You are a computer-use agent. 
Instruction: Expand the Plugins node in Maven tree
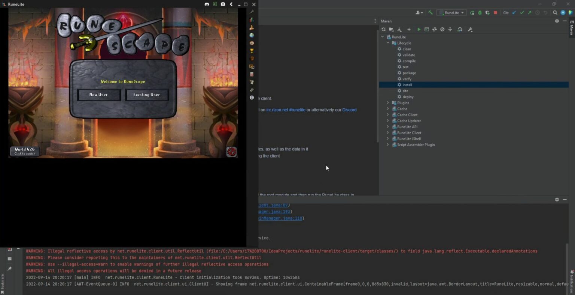tap(387, 103)
